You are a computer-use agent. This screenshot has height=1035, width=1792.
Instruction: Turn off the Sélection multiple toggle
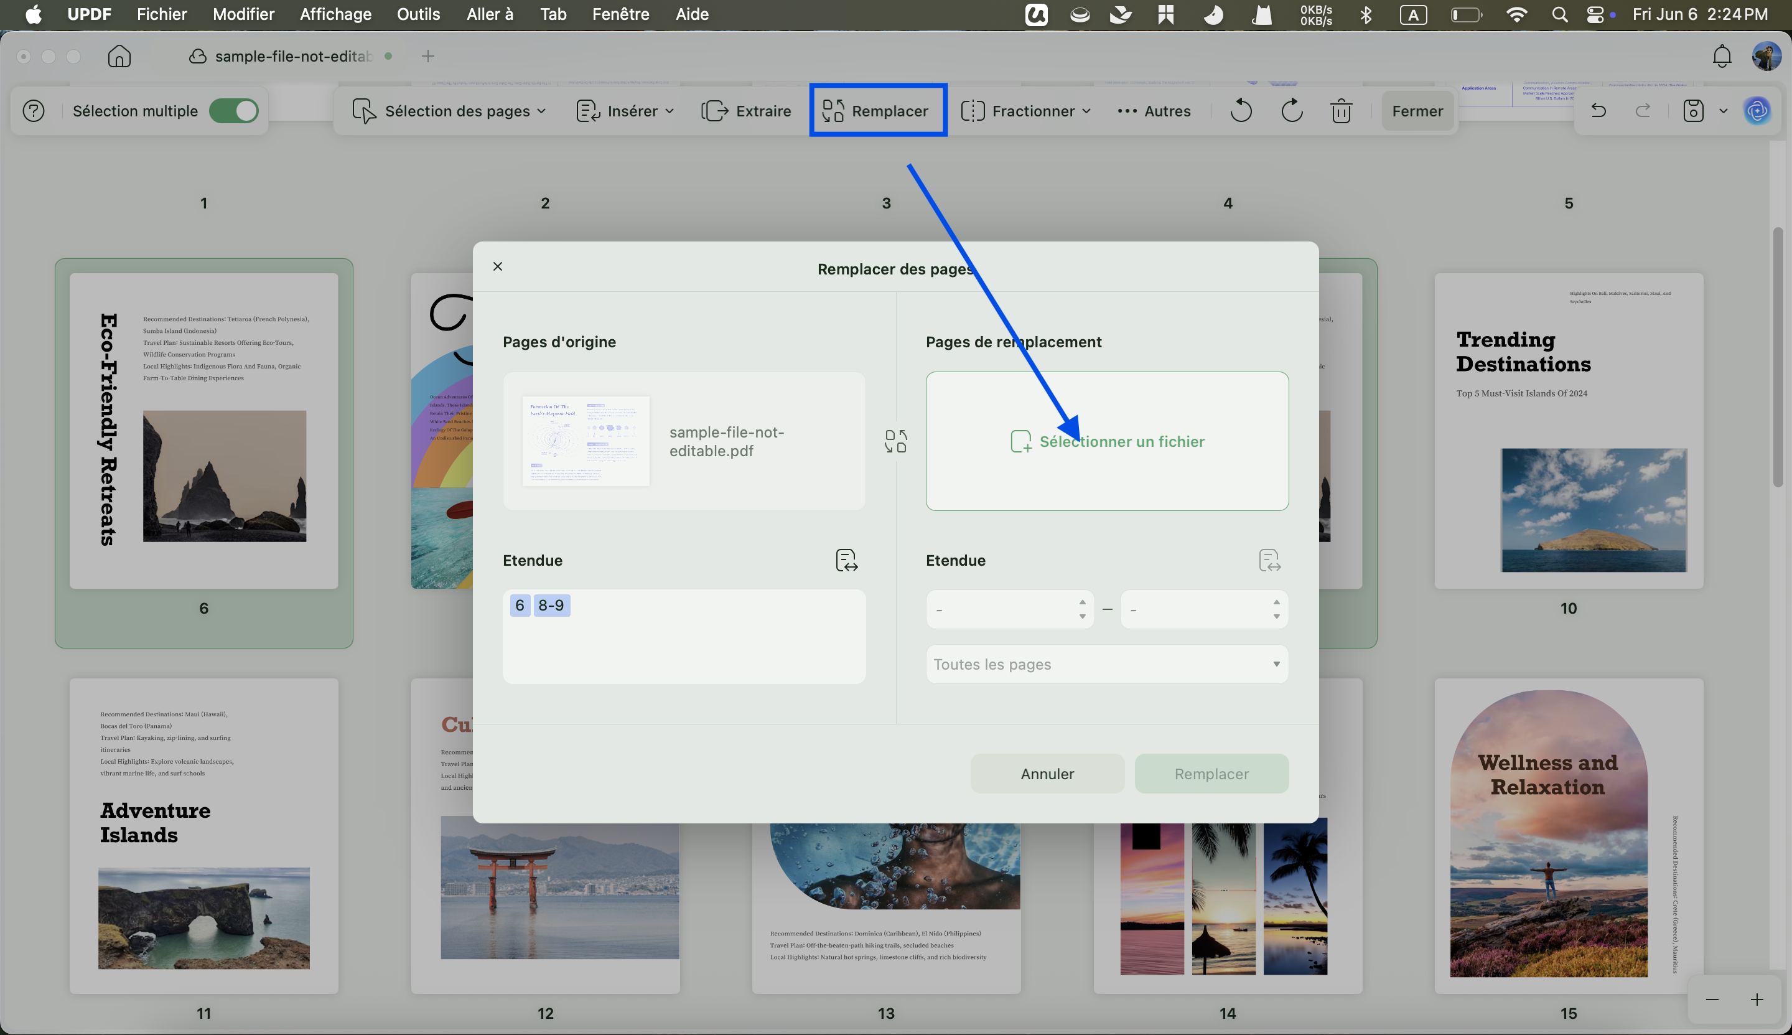(x=234, y=111)
